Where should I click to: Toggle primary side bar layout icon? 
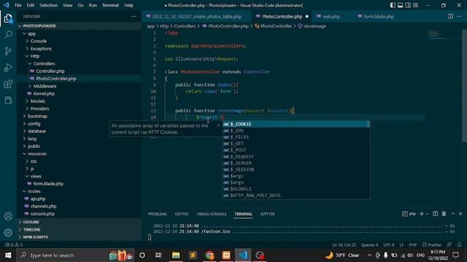click(x=393, y=5)
